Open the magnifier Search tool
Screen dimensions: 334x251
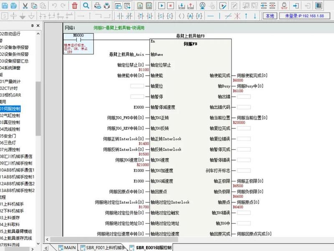[86, 5]
